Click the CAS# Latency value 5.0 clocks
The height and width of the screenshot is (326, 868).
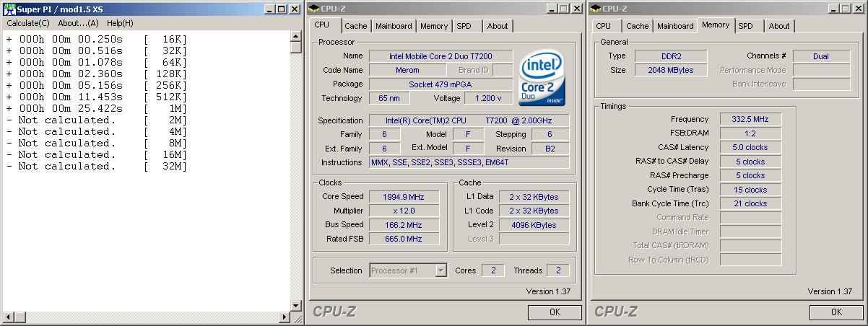point(750,147)
